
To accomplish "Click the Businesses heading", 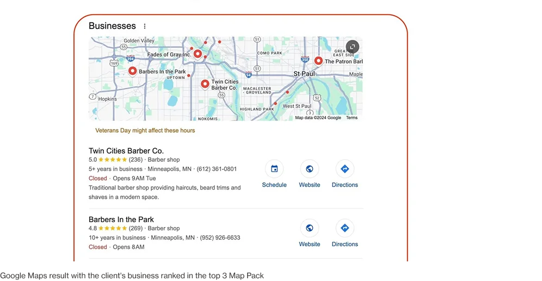I will click(112, 26).
